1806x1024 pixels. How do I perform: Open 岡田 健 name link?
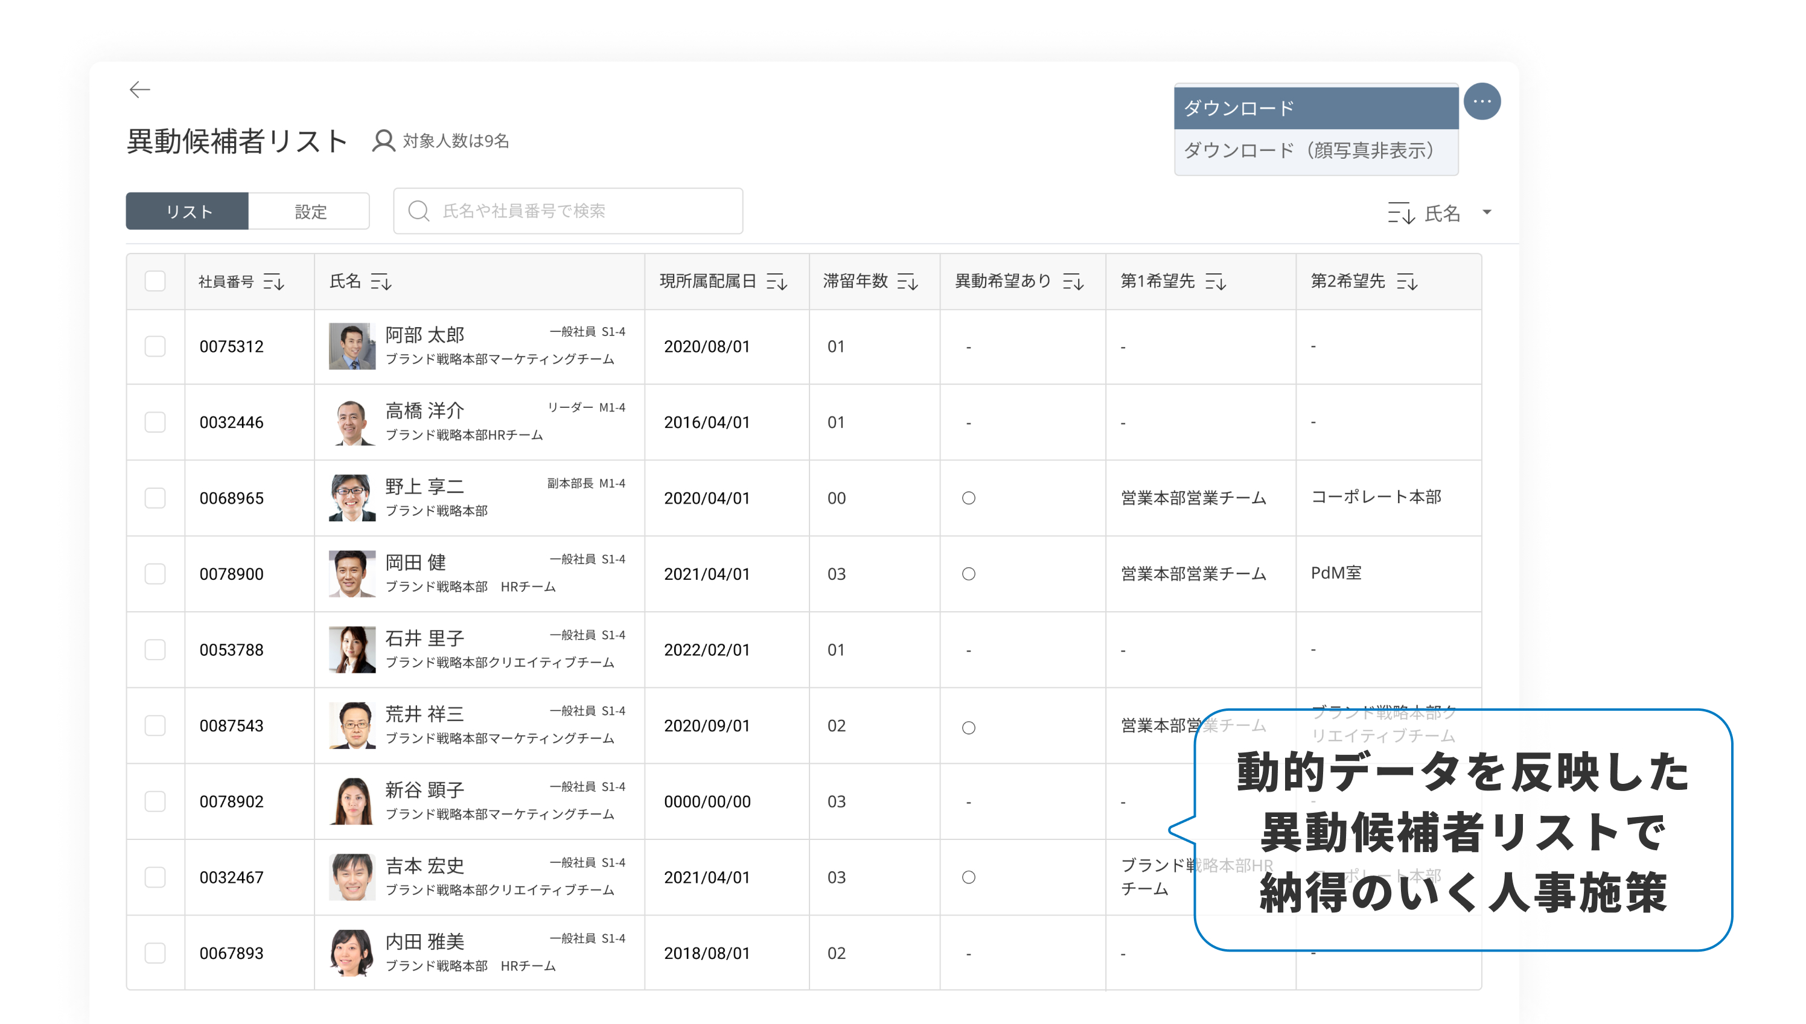click(415, 562)
